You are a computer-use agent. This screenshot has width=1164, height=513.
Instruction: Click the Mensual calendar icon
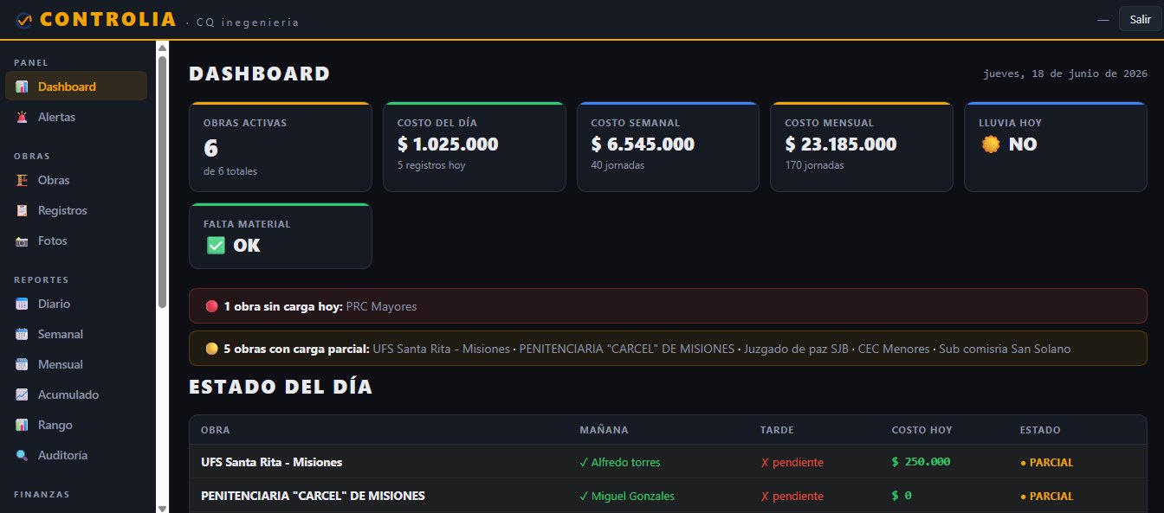pos(22,364)
